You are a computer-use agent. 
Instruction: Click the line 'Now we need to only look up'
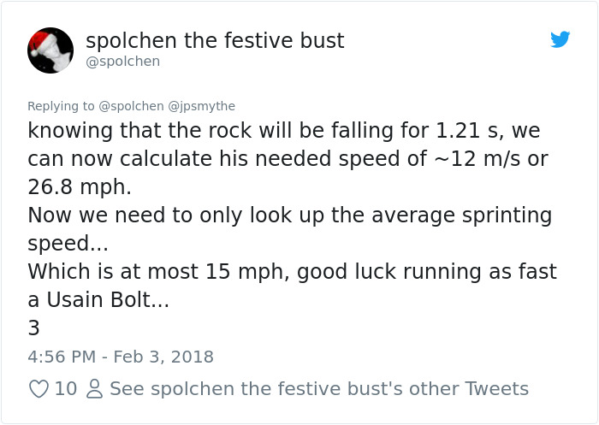289,215
